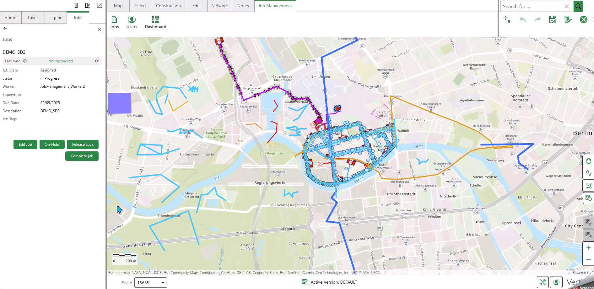594x289 pixels.
Task: Open the Jobs list in the ribbon
Action: click(x=114, y=22)
